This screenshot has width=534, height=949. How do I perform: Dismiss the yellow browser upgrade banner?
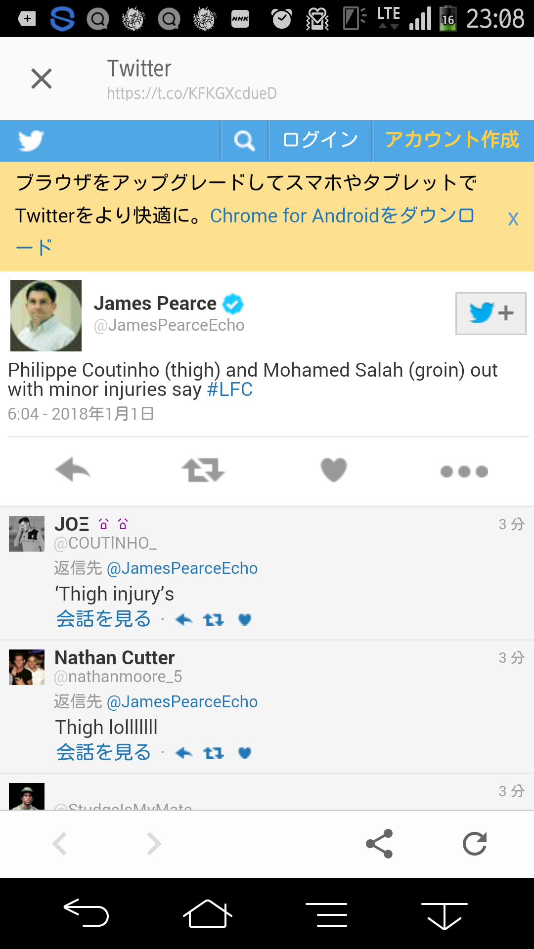513,218
